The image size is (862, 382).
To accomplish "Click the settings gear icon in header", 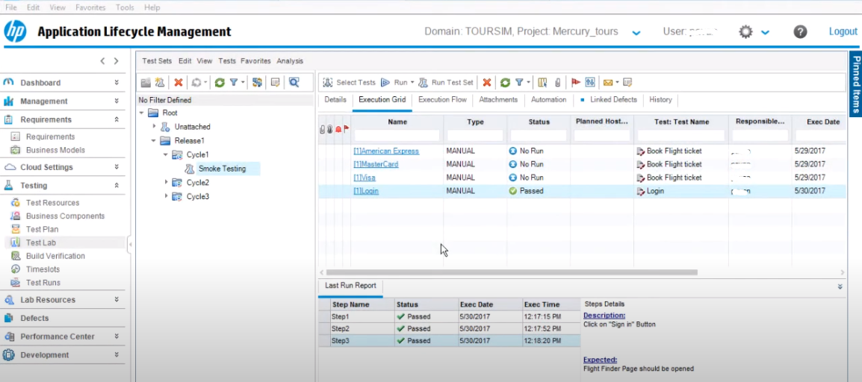I will click(x=745, y=32).
